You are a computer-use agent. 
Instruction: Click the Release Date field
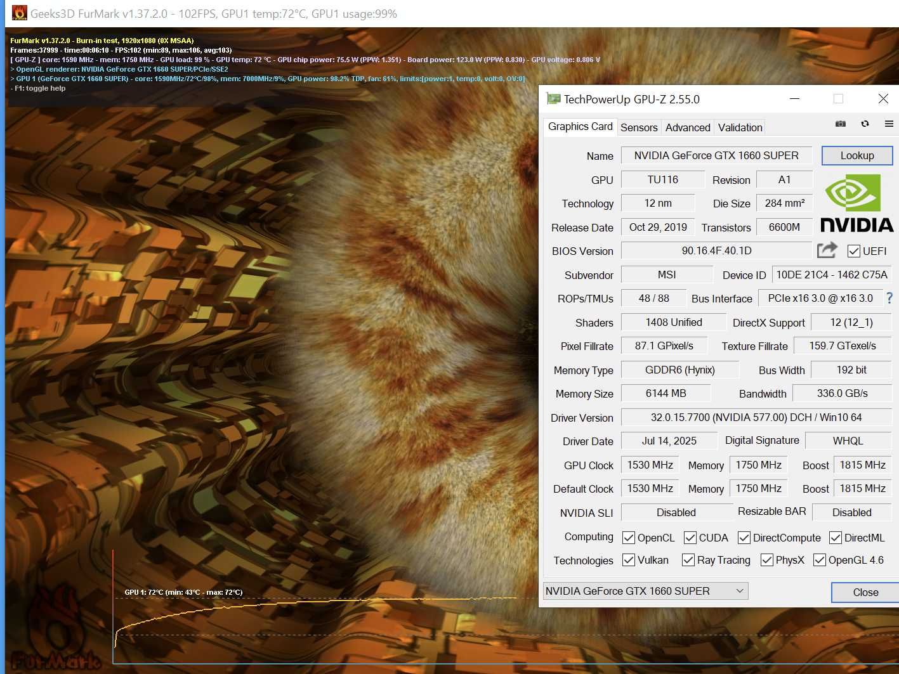(658, 227)
